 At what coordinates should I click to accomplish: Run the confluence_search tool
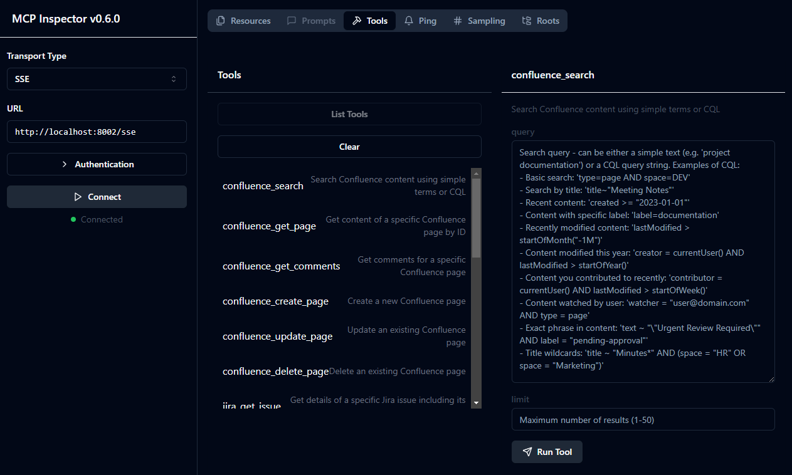coord(547,452)
